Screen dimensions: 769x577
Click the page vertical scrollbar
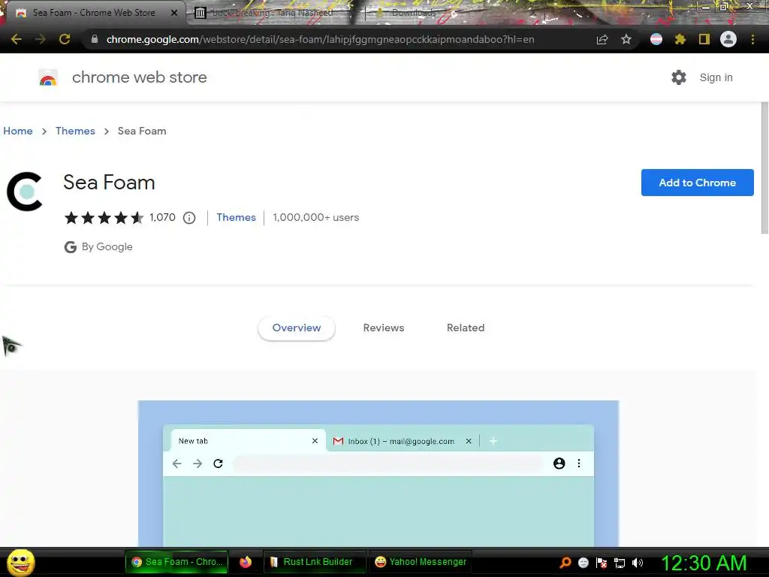pos(764,168)
